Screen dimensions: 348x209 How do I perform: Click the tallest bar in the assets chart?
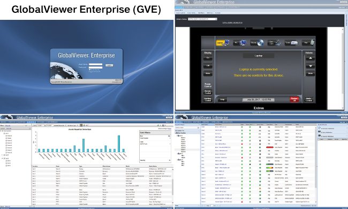tap(119, 144)
